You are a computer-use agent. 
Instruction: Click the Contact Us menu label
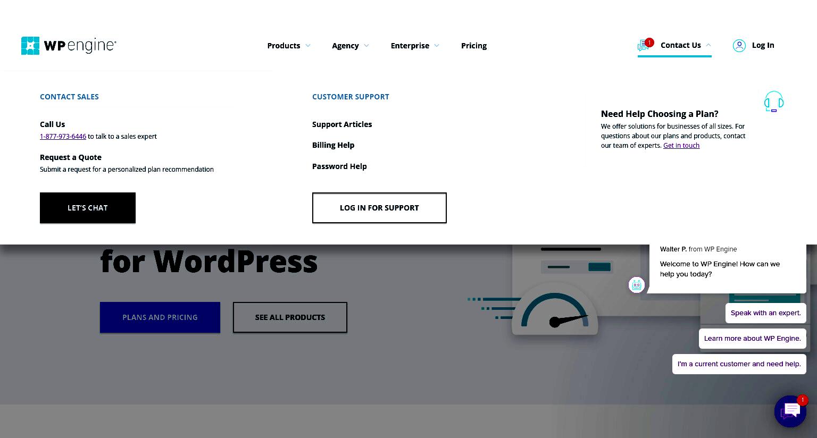click(681, 45)
